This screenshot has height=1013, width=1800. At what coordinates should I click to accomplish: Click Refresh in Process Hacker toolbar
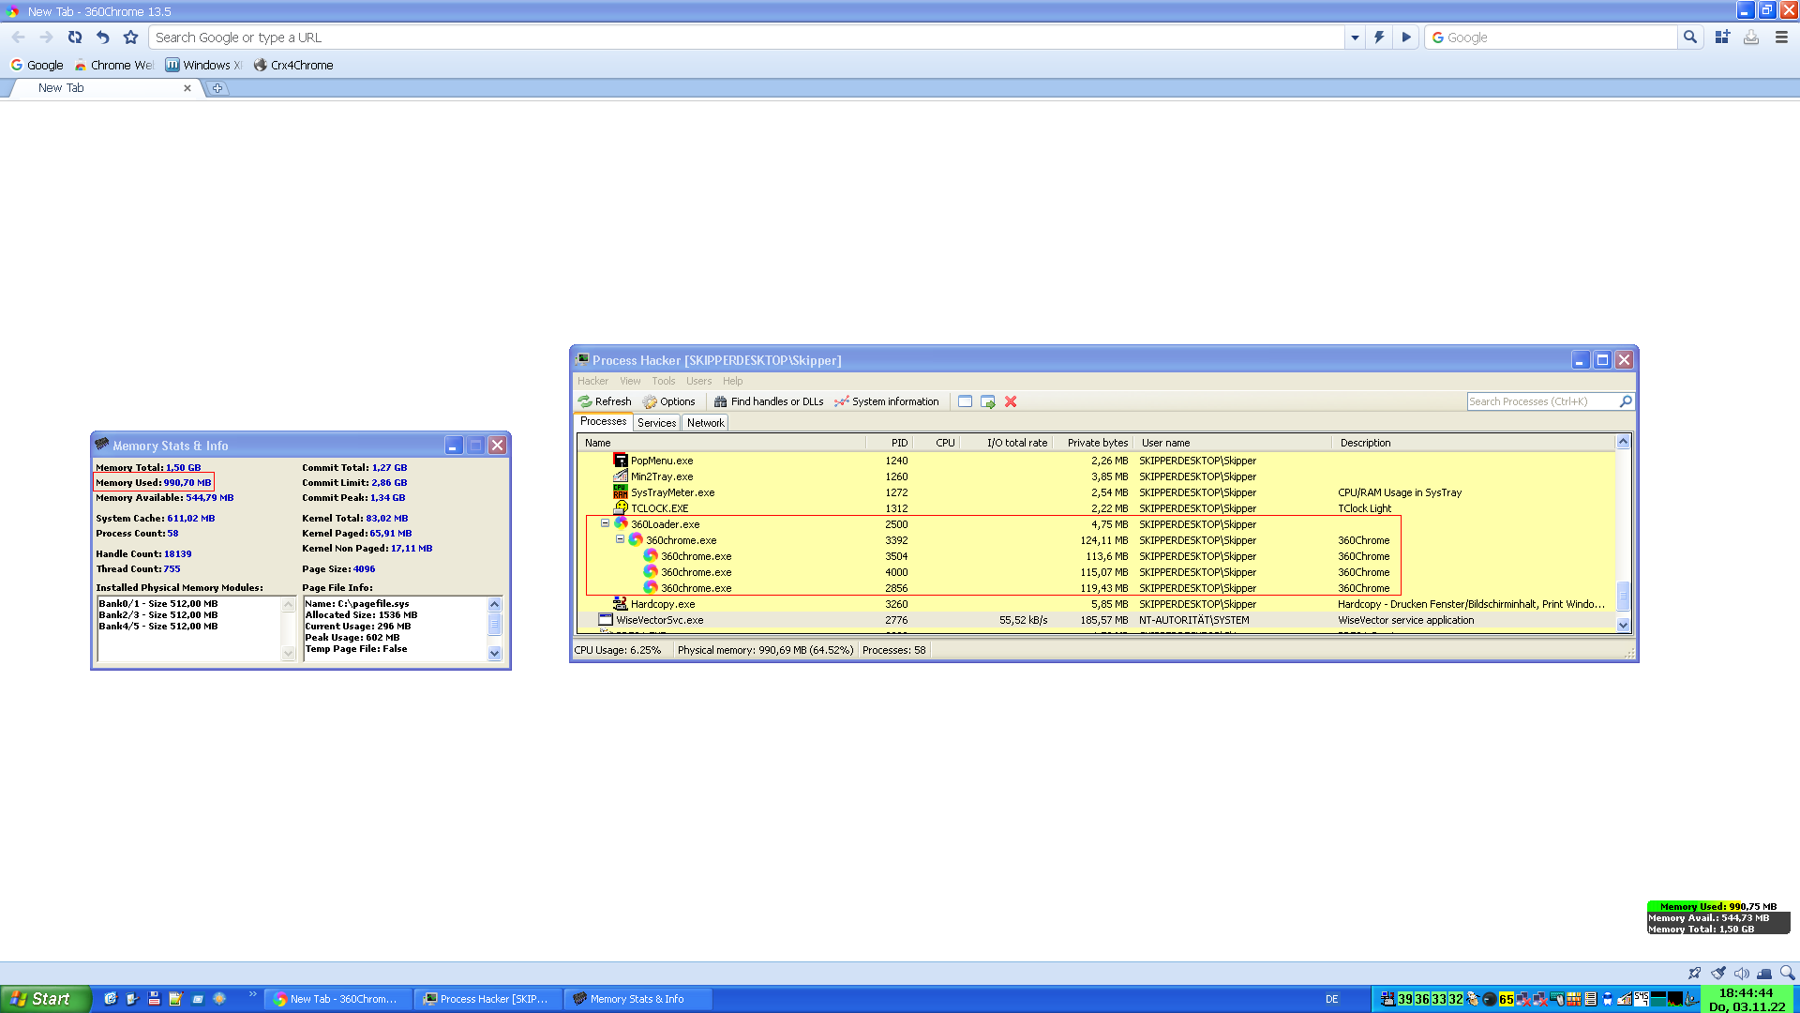click(605, 401)
